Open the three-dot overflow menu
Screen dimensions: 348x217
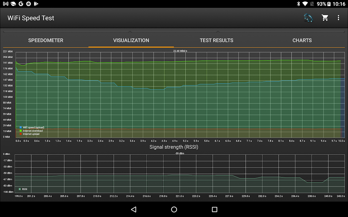pos(338,18)
